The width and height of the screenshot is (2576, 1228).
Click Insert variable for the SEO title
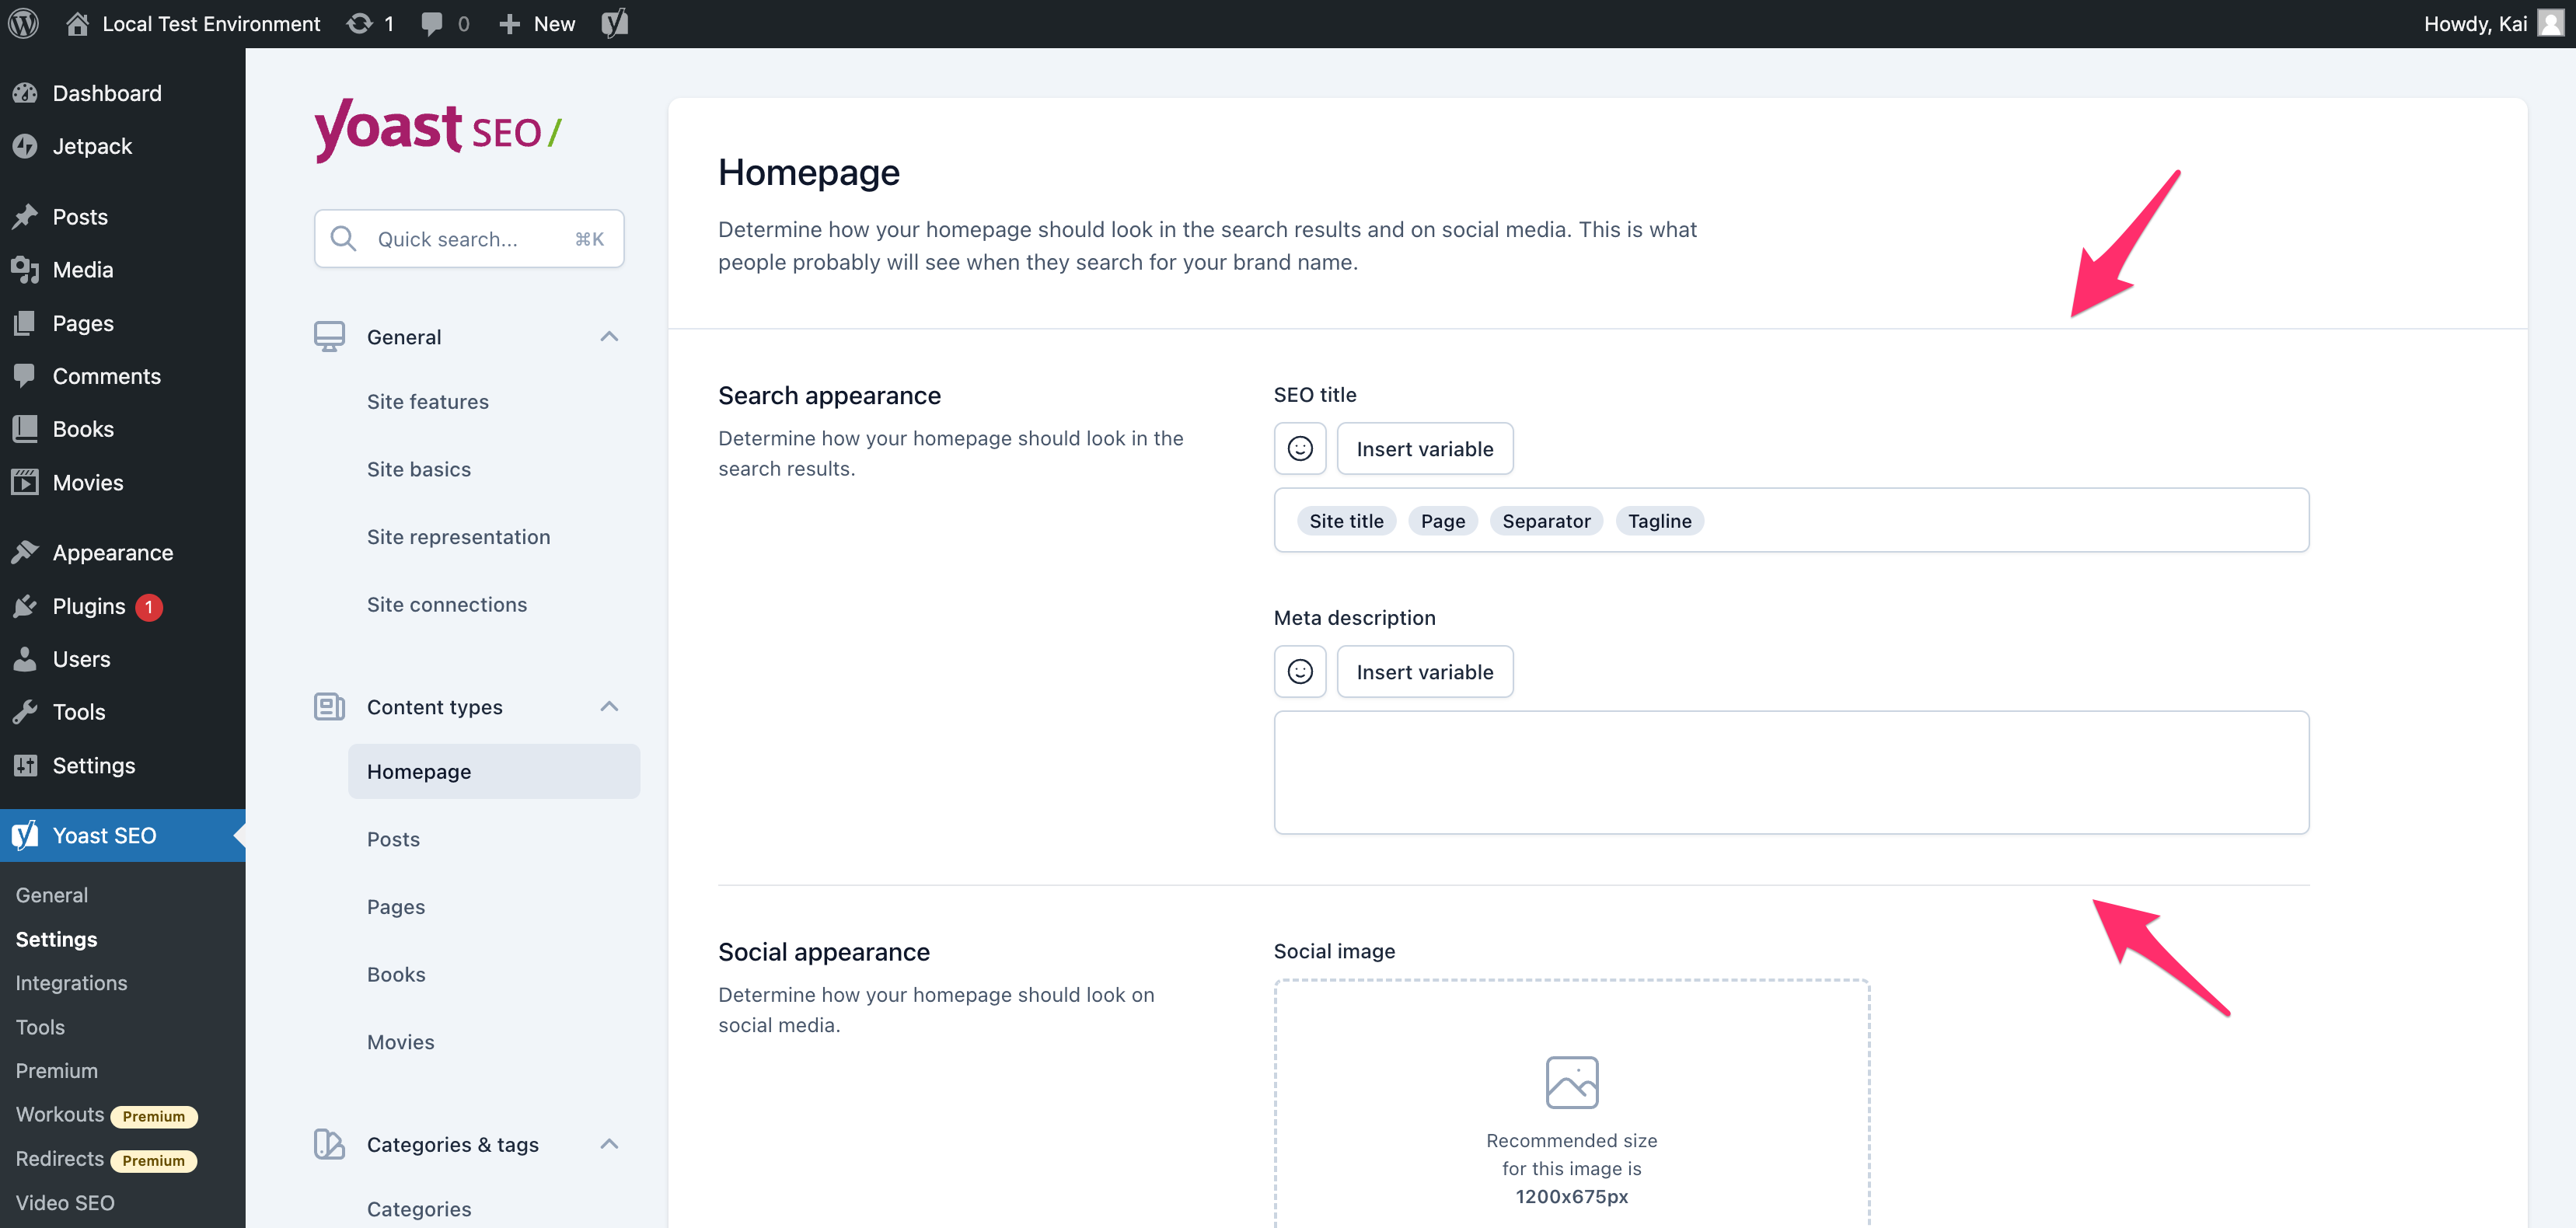coord(1424,448)
